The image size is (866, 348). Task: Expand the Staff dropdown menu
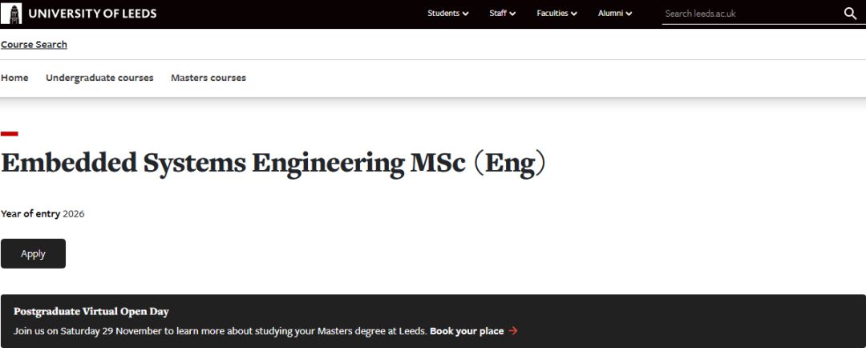pos(502,14)
